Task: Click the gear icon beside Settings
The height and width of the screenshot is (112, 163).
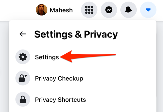Action: click(x=23, y=57)
